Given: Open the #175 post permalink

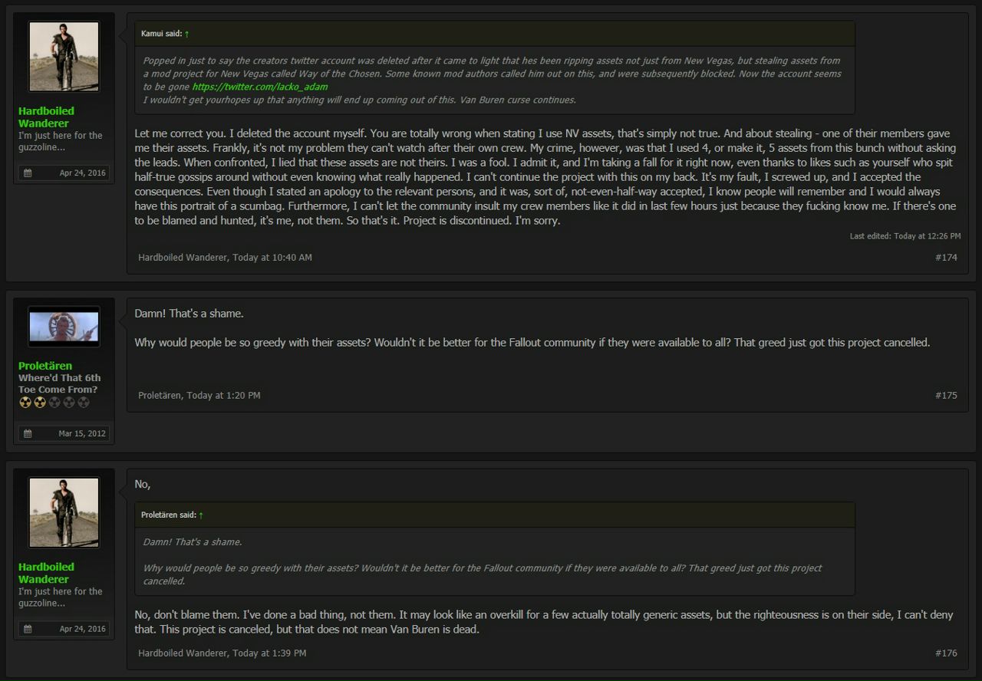Looking at the screenshot, I should [946, 396].
